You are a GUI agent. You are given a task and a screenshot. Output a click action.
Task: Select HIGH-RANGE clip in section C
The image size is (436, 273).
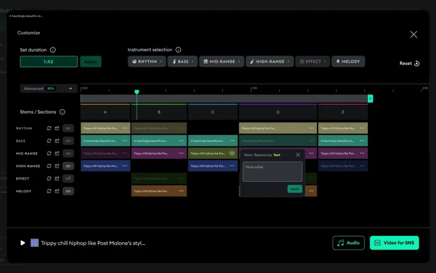click(213, 166)
